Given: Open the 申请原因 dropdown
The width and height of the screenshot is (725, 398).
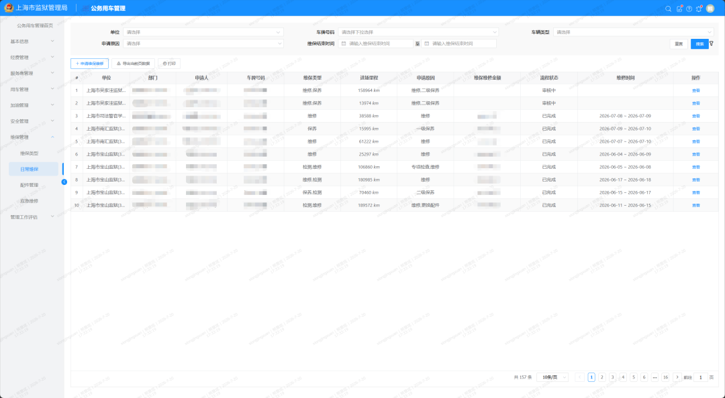Looking at the screenshot, I should [x=203, y=44].
